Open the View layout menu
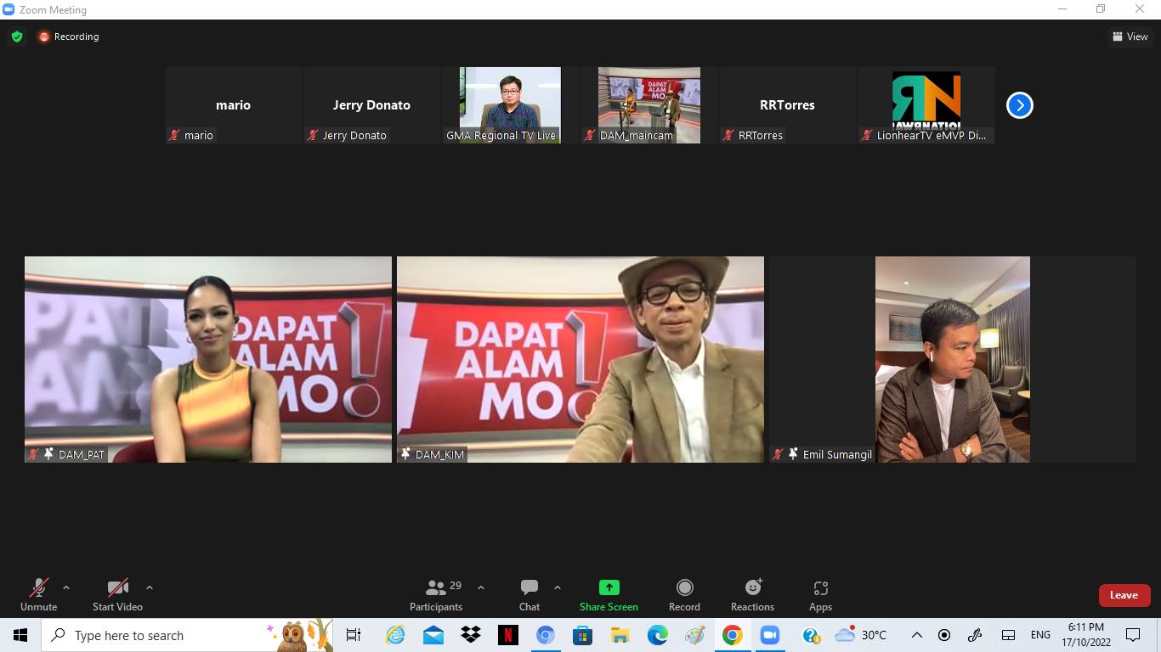The height and width of the screenshot is (652, 1161). (1130, 37)
